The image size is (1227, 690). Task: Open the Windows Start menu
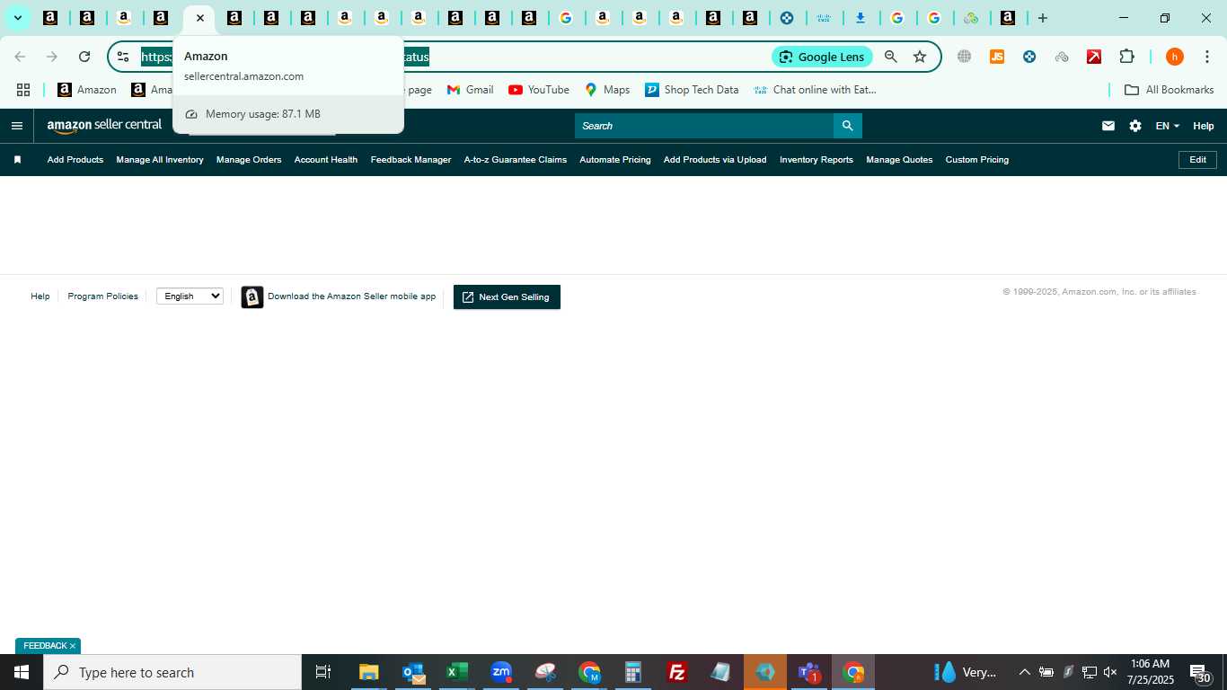pos(21,672)
